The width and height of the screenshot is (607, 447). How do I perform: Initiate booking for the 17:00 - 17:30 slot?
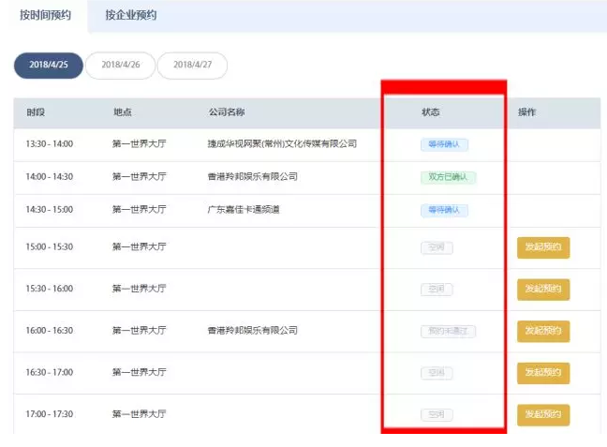(x=543, y=414)
